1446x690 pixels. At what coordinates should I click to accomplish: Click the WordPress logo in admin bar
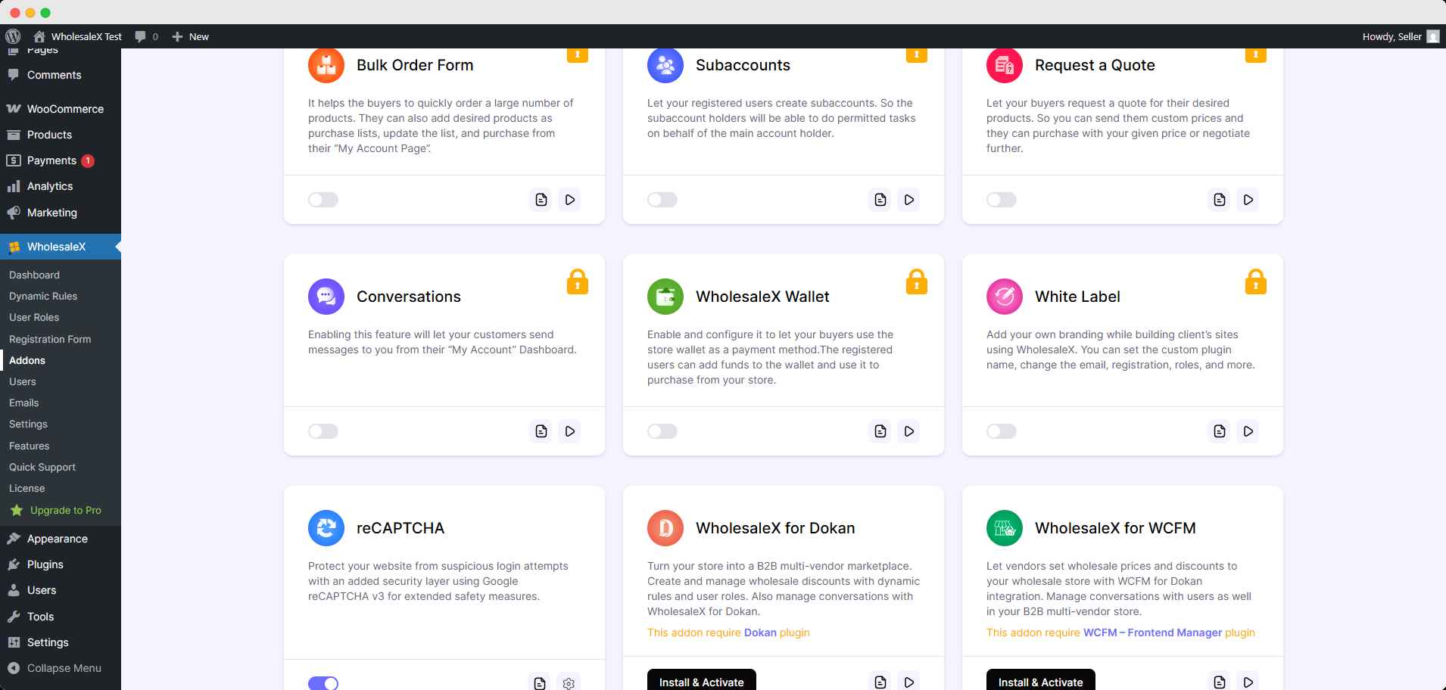(13, 36)
